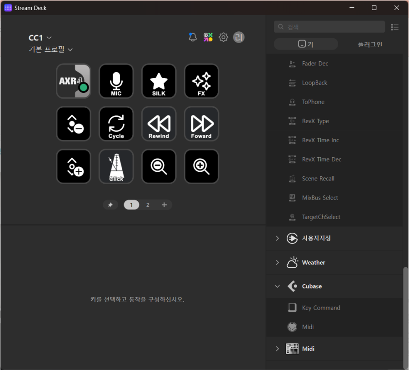Select the Foward key

(201, 124)
